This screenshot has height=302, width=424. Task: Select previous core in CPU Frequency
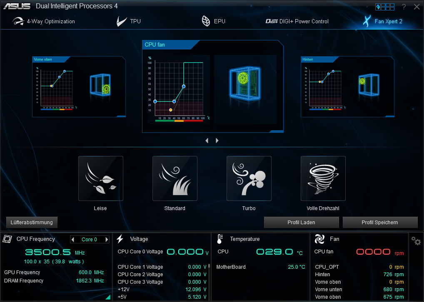pyautogui.click(x=73, y=239)
